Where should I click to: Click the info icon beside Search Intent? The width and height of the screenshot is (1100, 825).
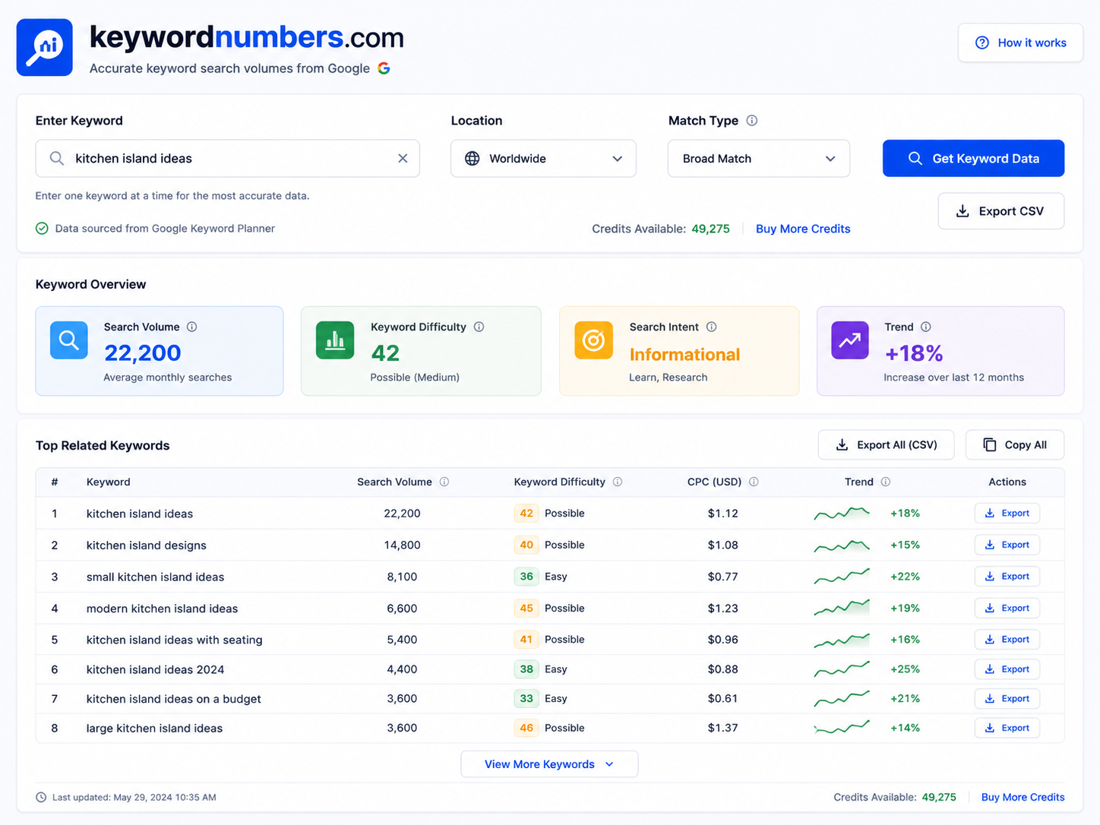[711, 327]
